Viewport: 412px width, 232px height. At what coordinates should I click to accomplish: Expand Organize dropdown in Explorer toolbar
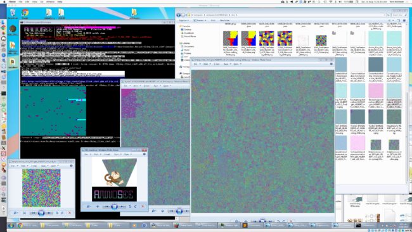(184, 20)
